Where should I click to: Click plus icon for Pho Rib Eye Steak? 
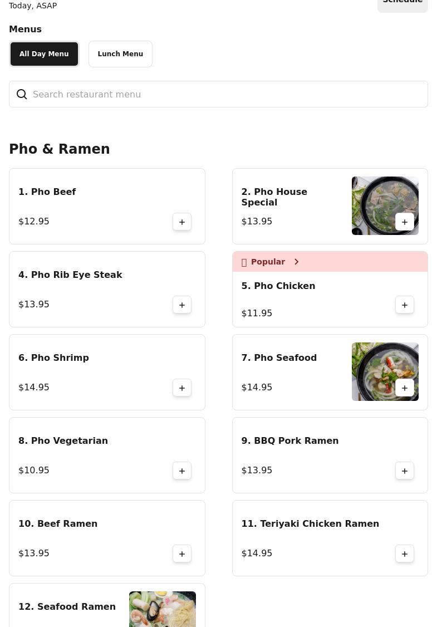click(182, 305)
